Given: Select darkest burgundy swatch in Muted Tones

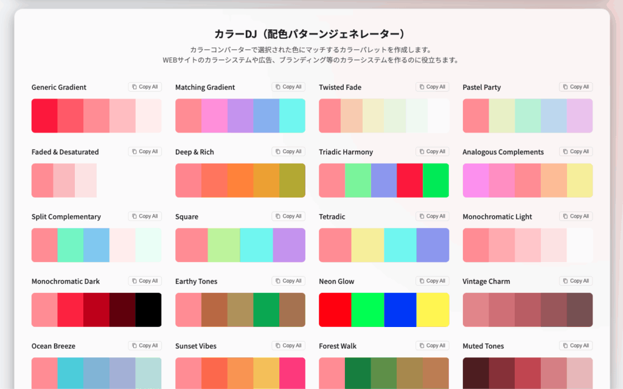Looking at the screenshot, I should click(x=476, y=373).
